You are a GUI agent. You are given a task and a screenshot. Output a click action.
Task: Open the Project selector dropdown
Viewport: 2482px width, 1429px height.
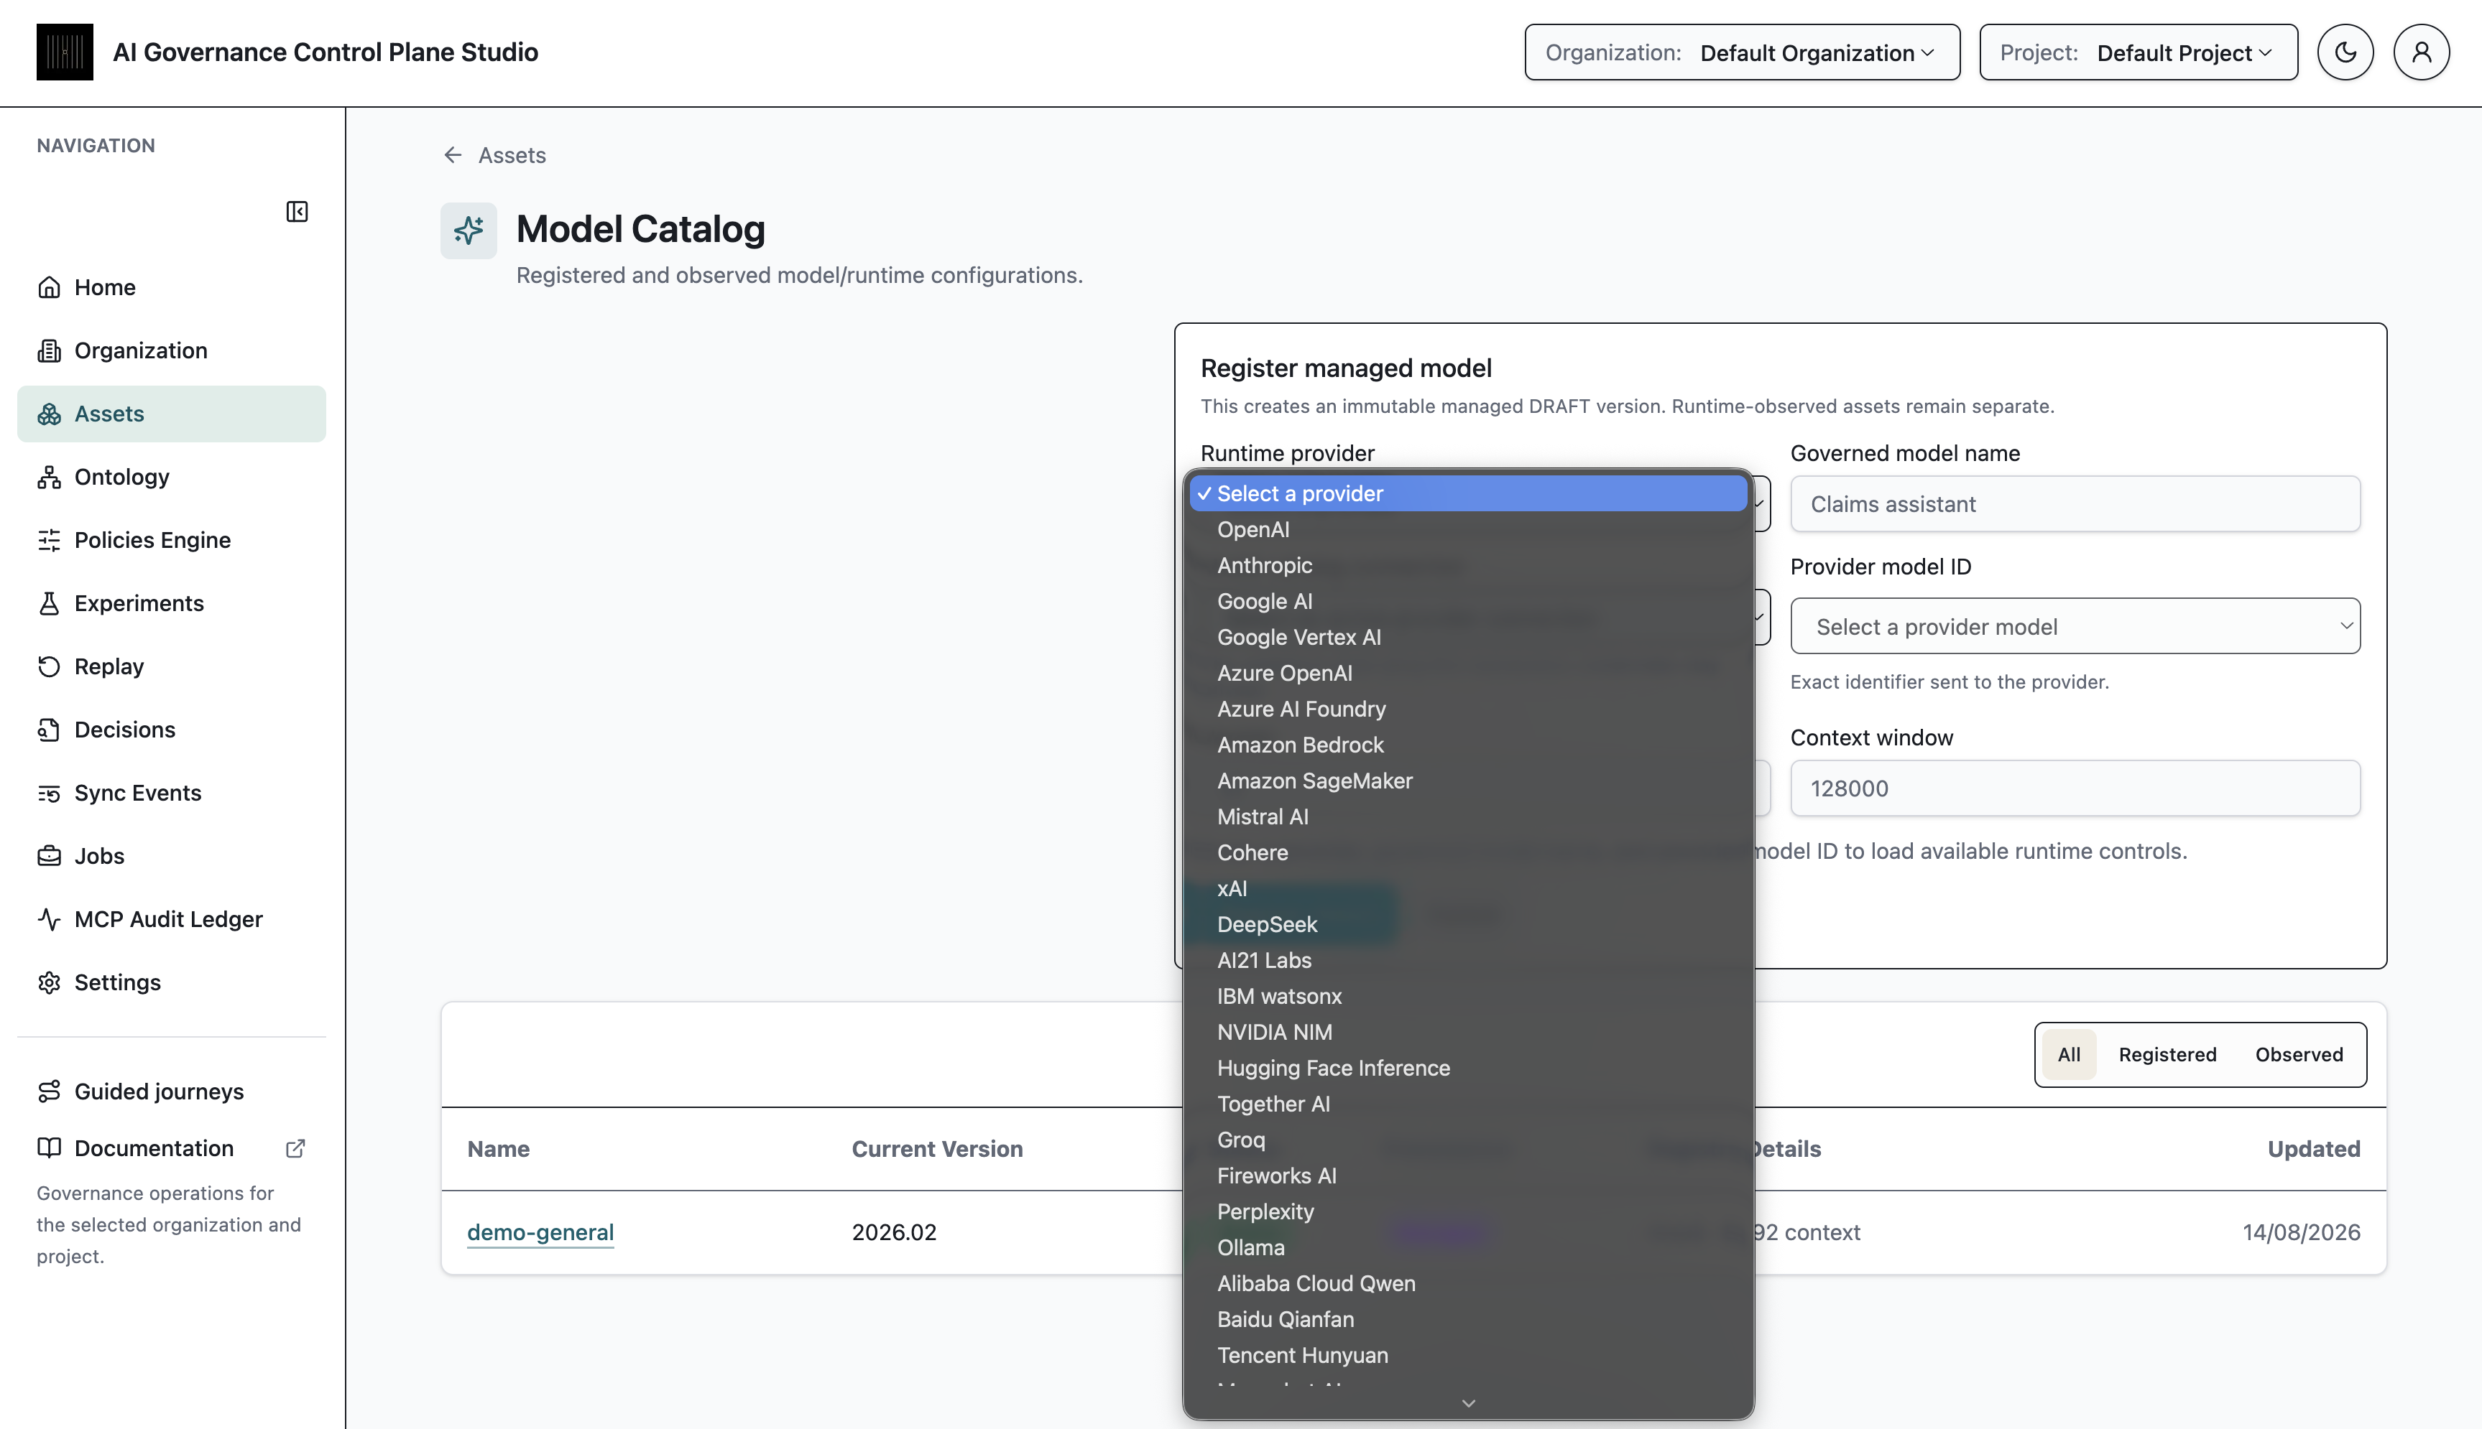[2139, 52]
